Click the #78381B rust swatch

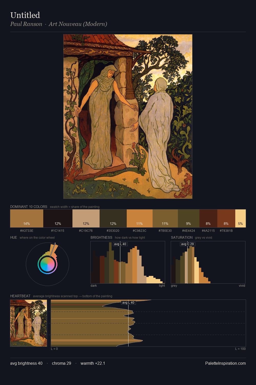[226, 218]
